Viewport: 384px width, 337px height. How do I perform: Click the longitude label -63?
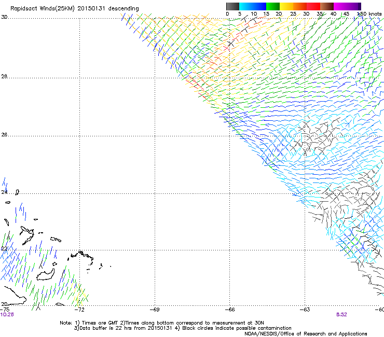click(x=305, y=310)
